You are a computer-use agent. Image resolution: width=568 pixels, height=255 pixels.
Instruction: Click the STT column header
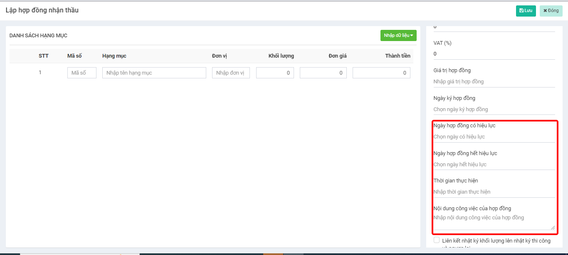coord(44,56)
